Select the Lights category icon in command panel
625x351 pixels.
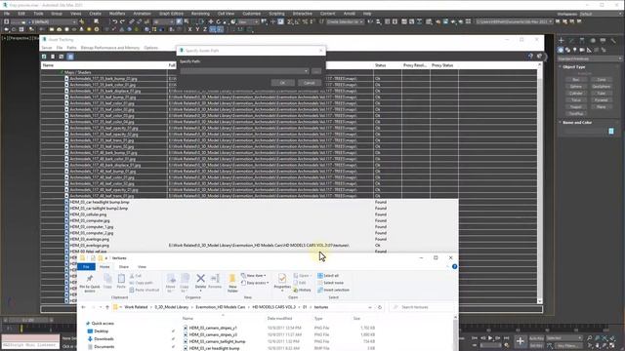click(575, 50)
